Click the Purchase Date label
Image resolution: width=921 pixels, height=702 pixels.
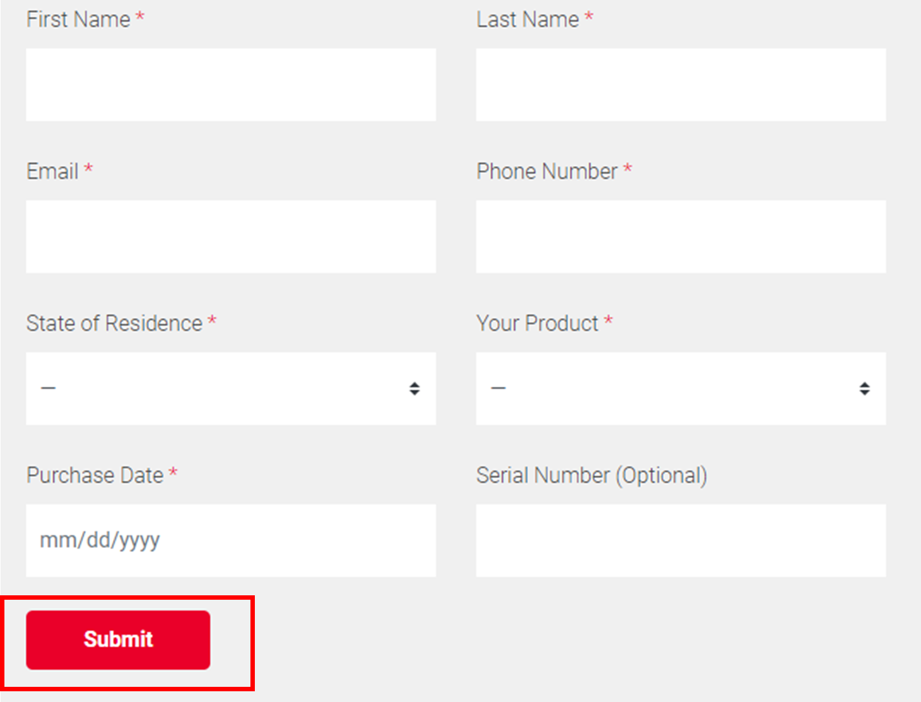click(x=95, y=475)
